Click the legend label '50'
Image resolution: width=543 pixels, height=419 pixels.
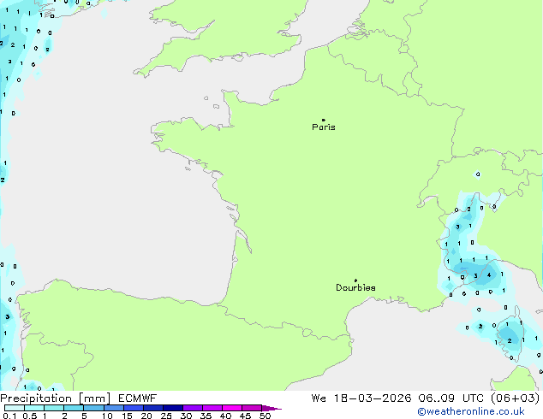point(265,416)
